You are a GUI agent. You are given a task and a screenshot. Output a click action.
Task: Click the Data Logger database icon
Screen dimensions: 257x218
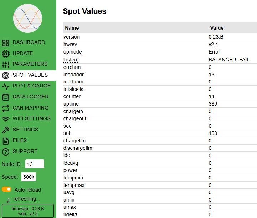tap(6, 97)
